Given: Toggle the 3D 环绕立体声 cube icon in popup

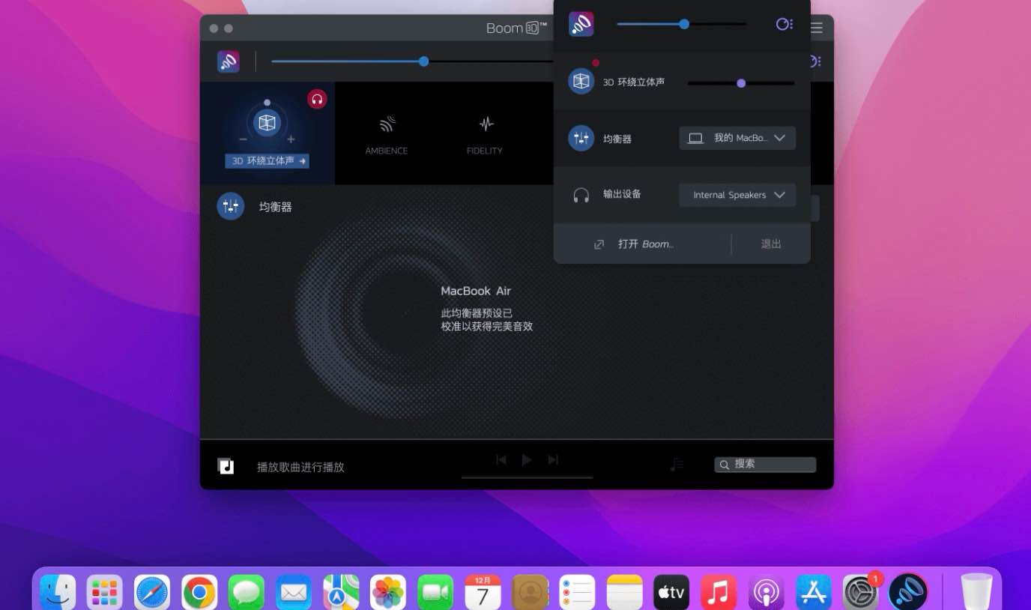Looking at the screenshot, I should click(581, 82).
